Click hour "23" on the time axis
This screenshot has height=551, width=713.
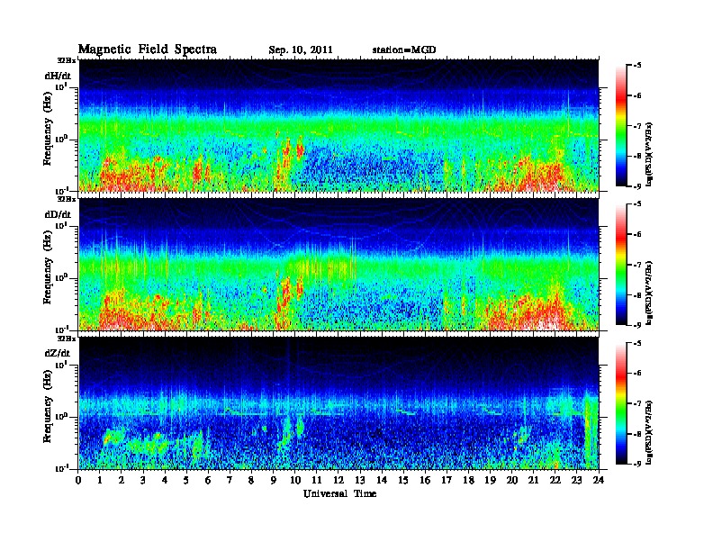click(x=577, y=480)
